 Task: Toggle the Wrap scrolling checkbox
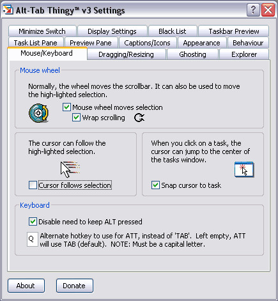(76, 118)
